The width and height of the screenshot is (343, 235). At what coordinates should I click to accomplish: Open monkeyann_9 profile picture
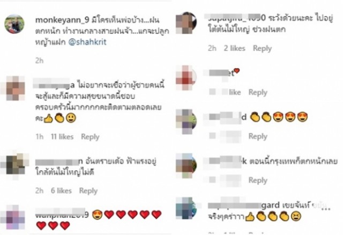coord(14,24)
